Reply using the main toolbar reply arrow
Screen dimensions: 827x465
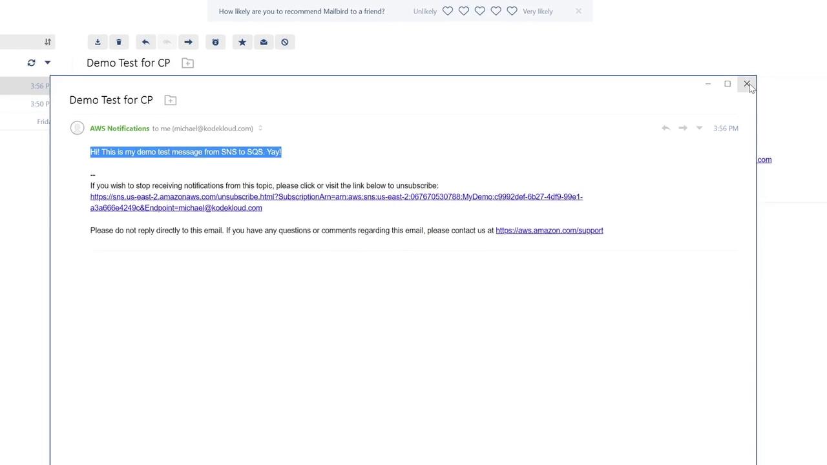tap(145, 42)
